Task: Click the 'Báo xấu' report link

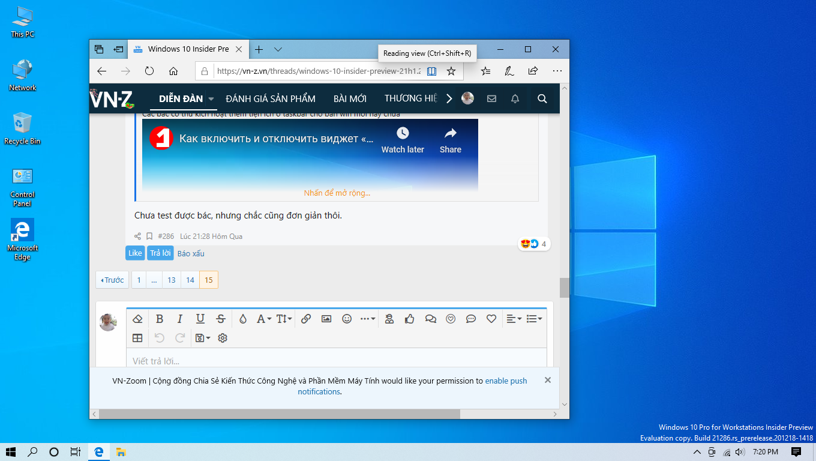Action: pyautogui.click(x=191, y=254)
